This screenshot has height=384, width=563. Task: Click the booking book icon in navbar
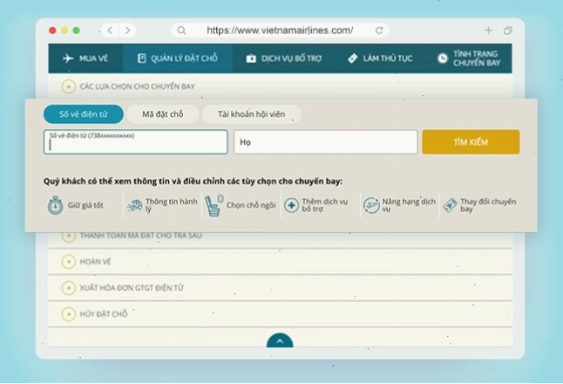[x=142, y=58]
